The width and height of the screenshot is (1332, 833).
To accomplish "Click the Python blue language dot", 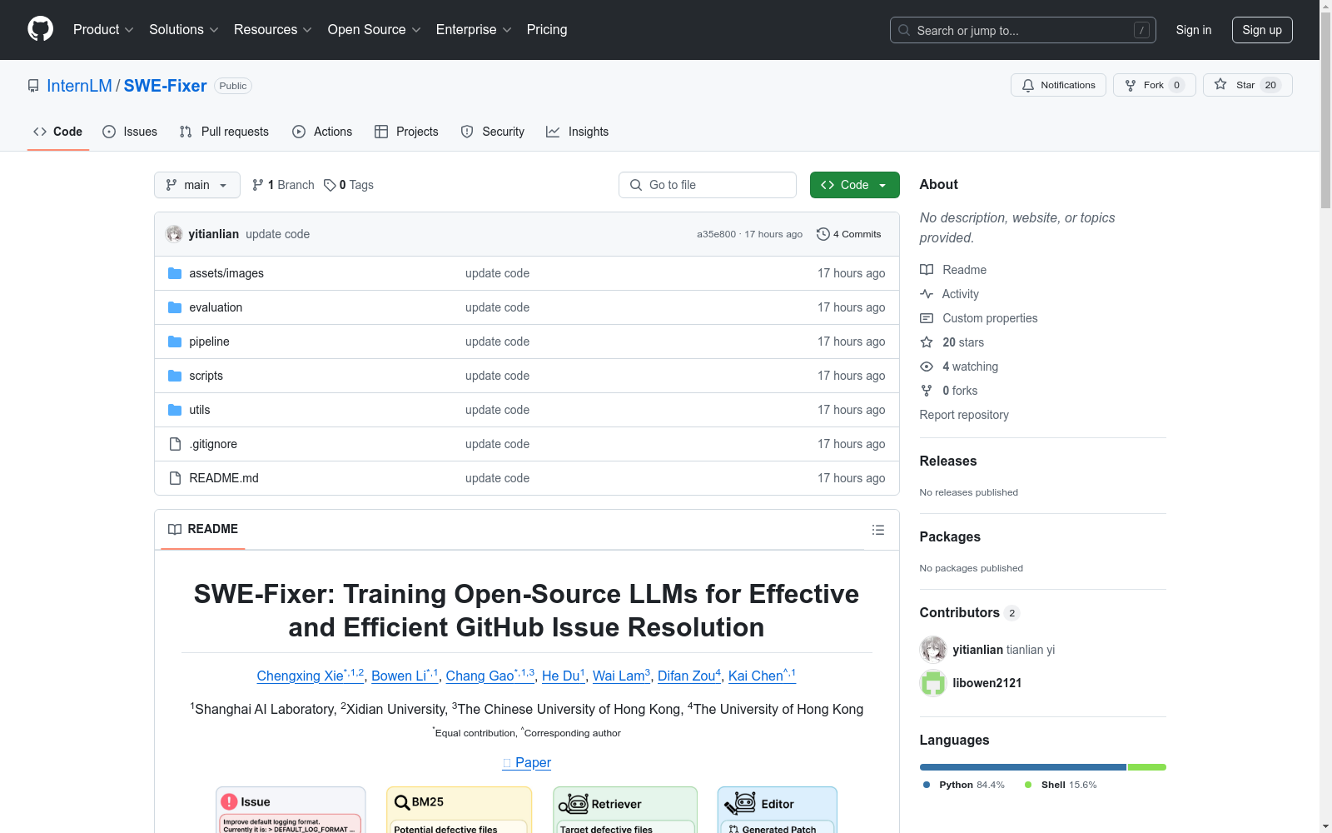I will [x=927, y=785].
